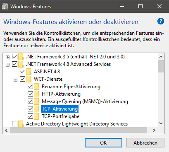The height and width of the screenshot is (152, 169).
Task: Select "Message Queuing (MSMQ)-Aktivierung" text
Action: coord(85,101)
